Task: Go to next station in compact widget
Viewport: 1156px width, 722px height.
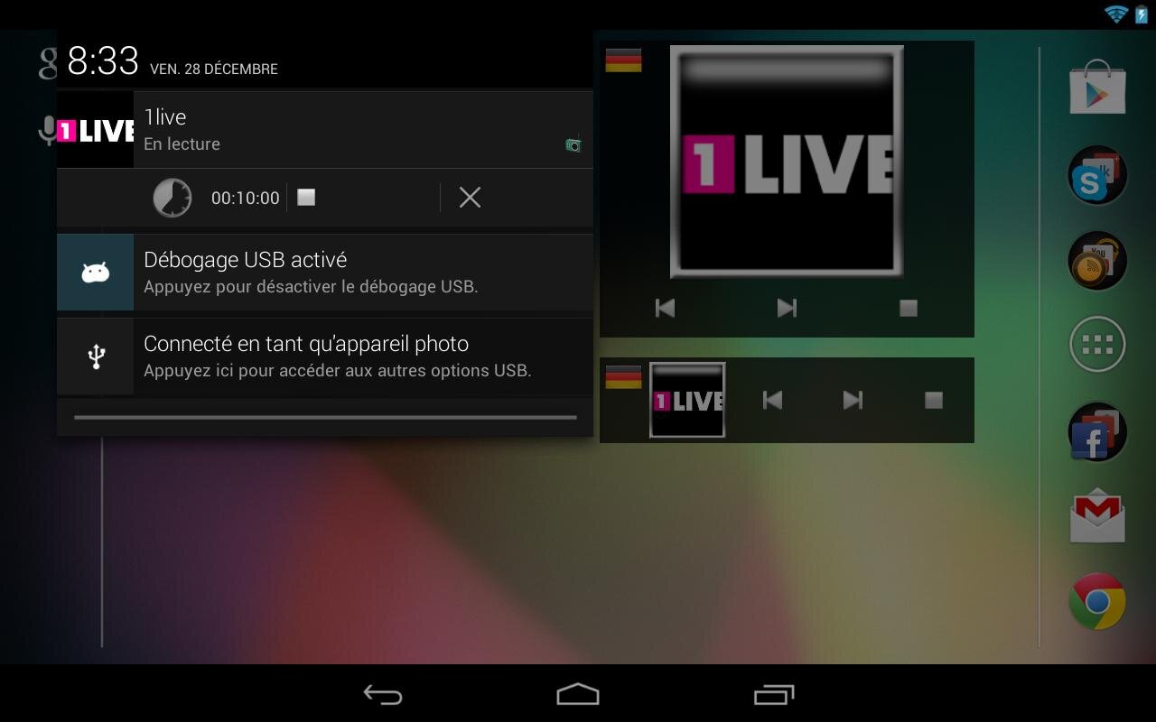Action: (853, 400)
